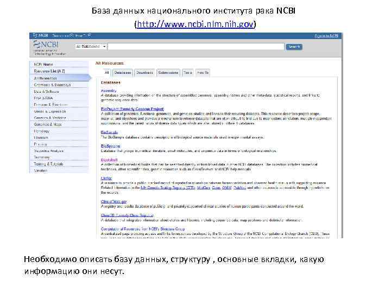Click the small NCBI icon in top blue bar

tap(41, 36)
